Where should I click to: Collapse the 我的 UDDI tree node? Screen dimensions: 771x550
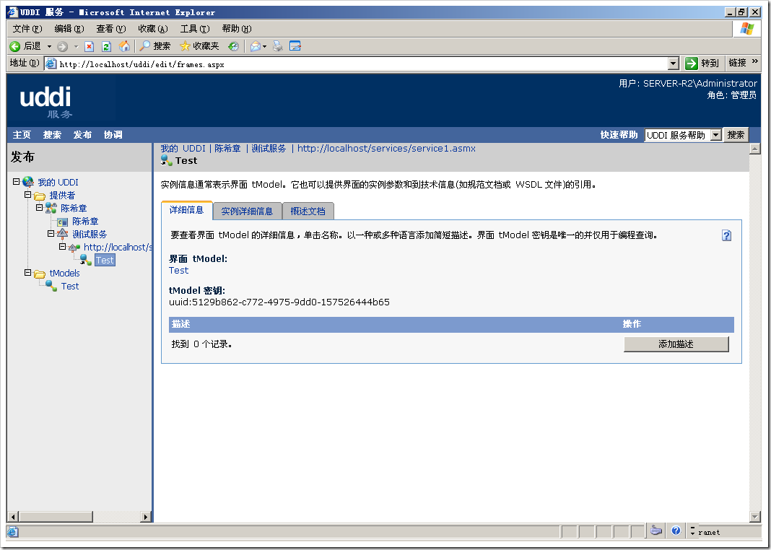point(16,182)
